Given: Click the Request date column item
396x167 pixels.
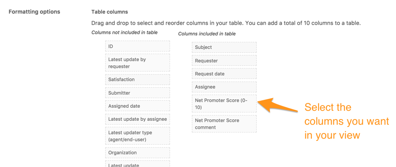Looking at the screenshot, I should click(x=224, y=74).
